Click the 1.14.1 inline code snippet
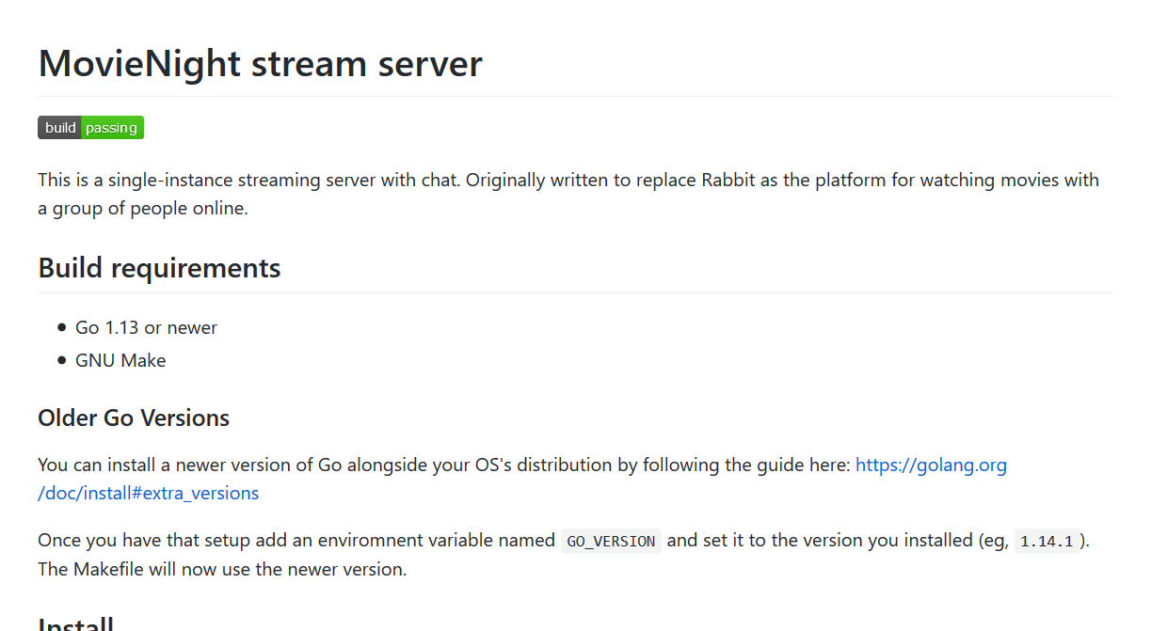The width and height of the screenshot is (1151, 631). pyautogui.click(x=1046, y=541)
